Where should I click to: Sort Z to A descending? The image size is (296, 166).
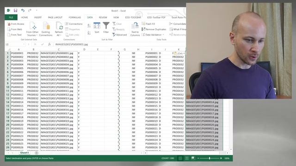pos(89,33)
